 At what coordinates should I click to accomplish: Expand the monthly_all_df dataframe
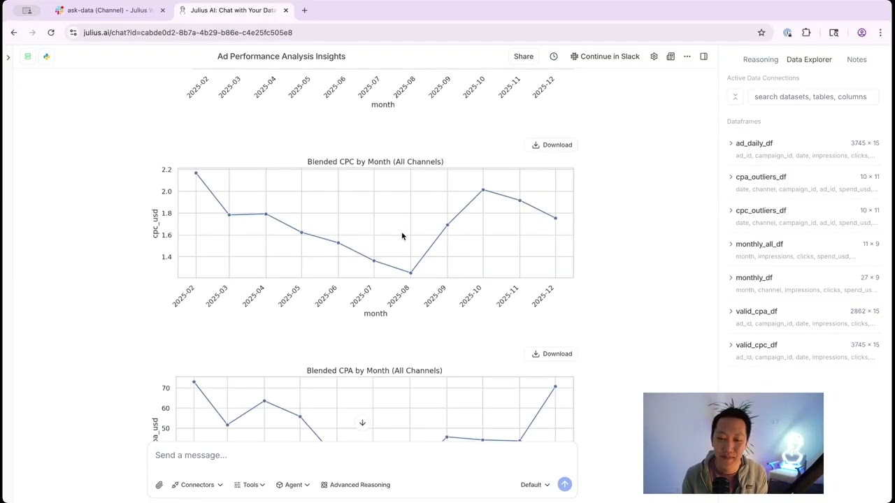[x=731, y=244]
